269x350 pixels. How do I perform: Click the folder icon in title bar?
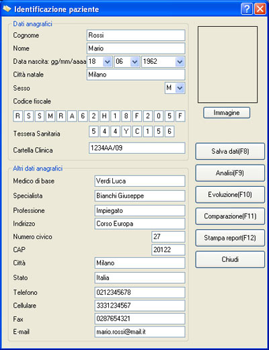point(7,9)
